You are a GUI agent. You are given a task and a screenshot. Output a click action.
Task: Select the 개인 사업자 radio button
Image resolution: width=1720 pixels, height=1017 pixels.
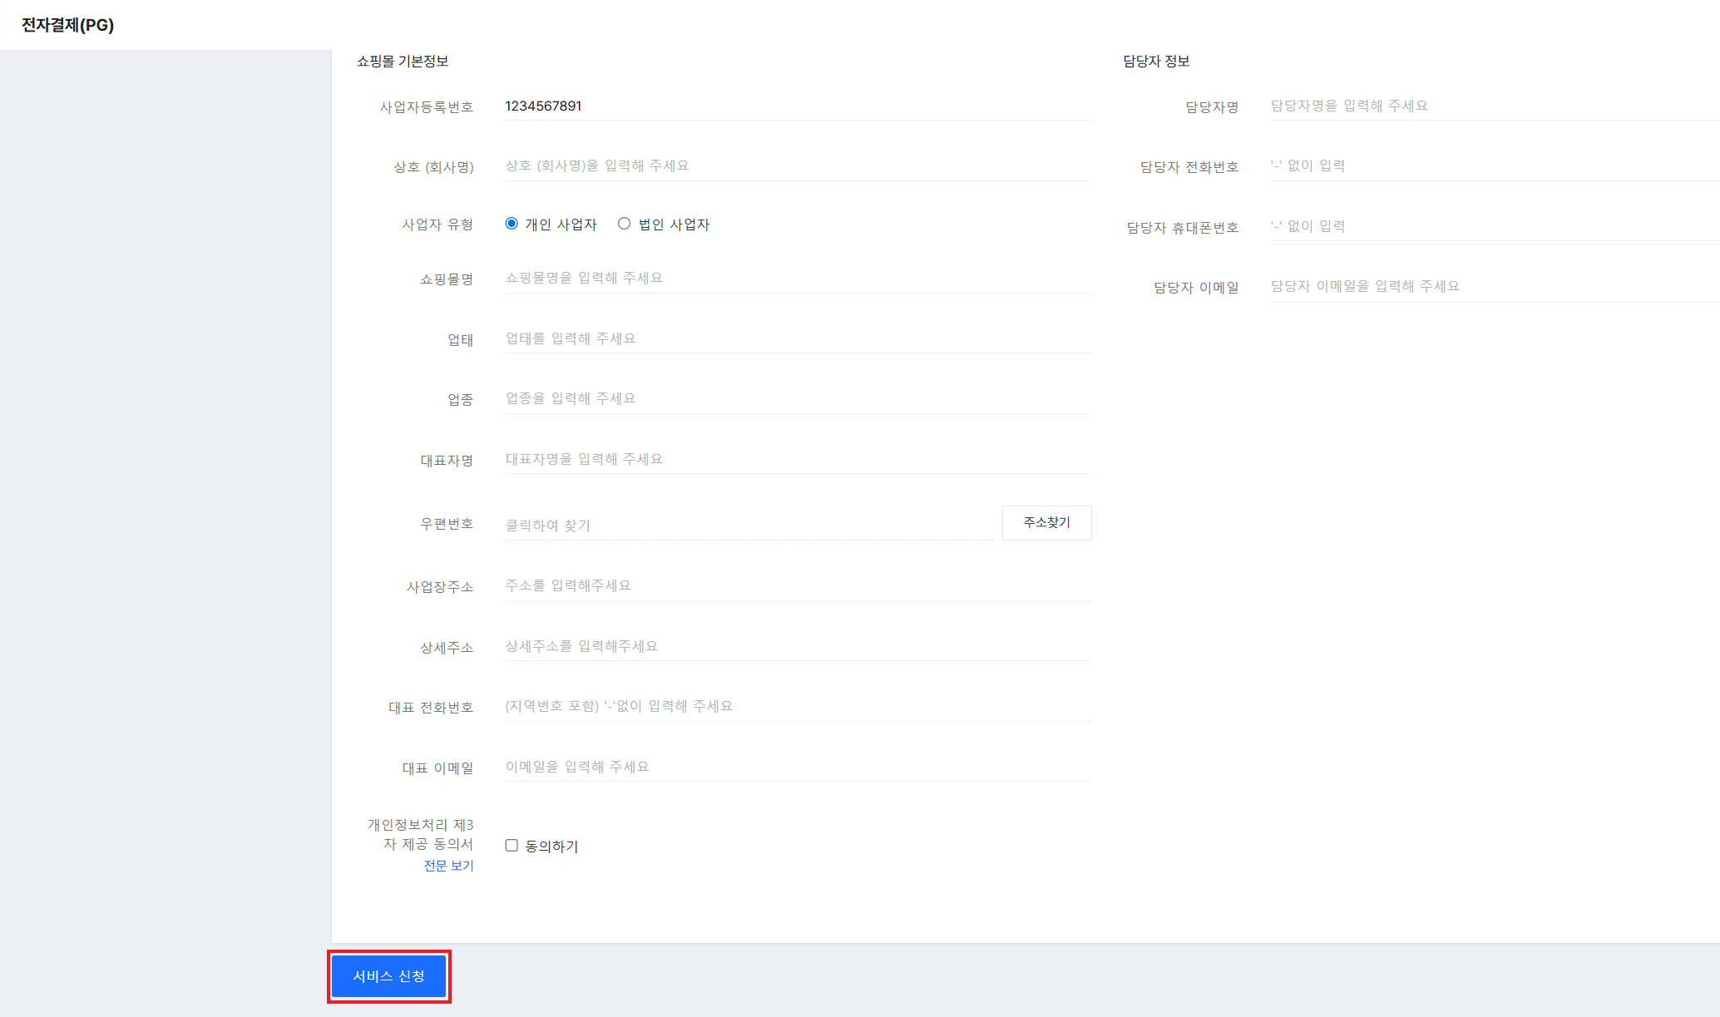pos(512,224)
